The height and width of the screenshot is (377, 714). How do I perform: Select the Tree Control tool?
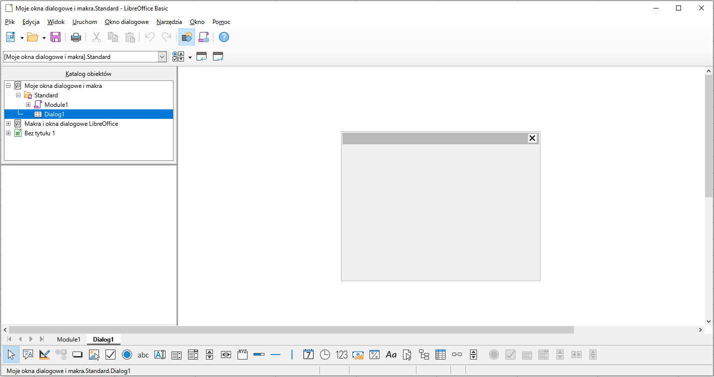424,355
